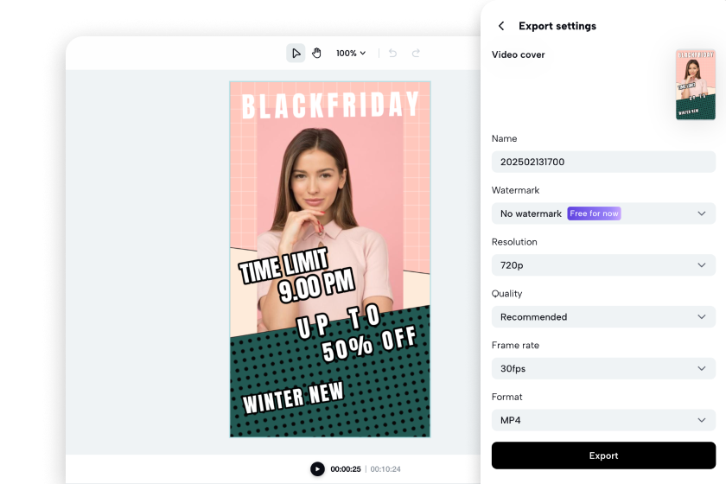This screenshot has width=726, height=484.
Task: Activate the hand pan tool
Action: (316, 54)
